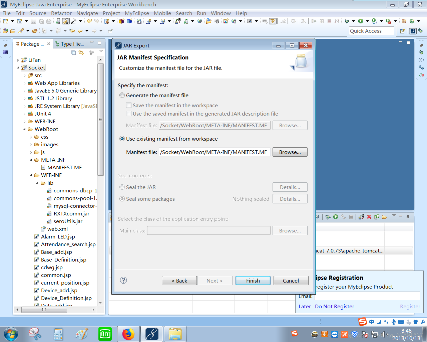The width and height of the screenshot is (427, 342).
Task: Click the hammer build tool icon
Action: (73, 21)
